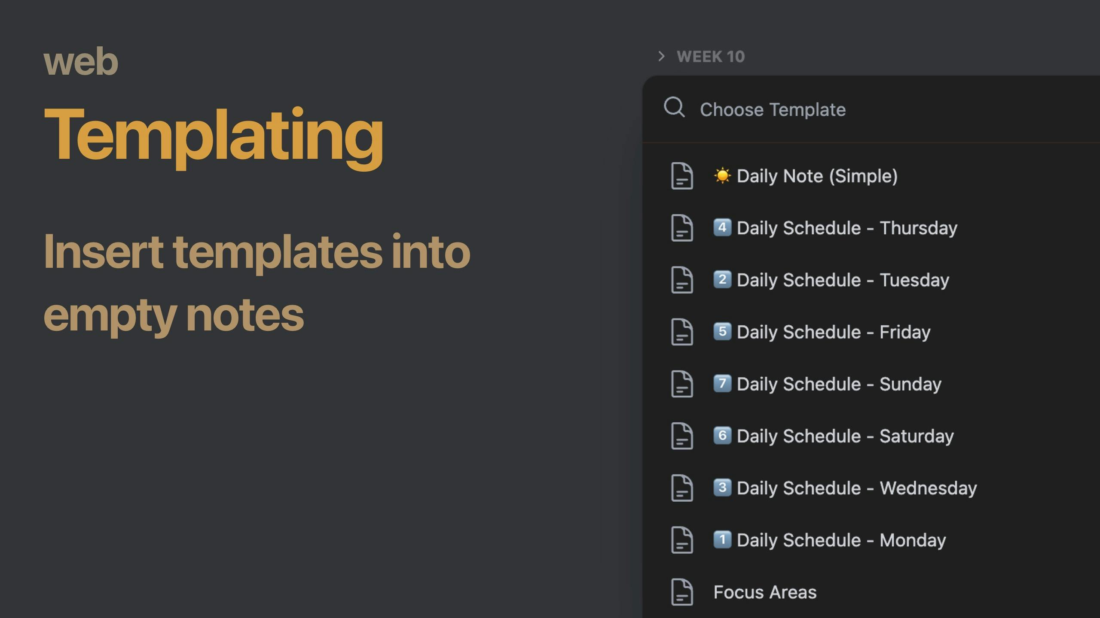Expand the WEEK 10 chevron

tap(662, 56)
